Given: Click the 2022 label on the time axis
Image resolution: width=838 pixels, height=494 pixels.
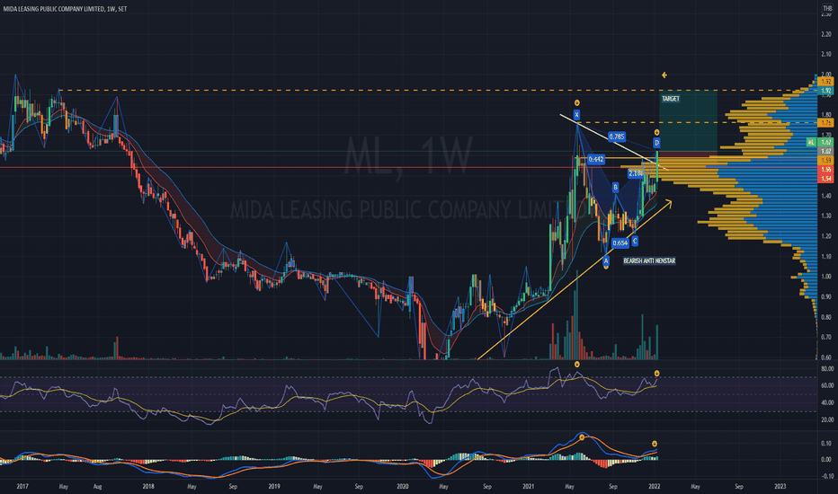Looking at the screenshot, I should pos(654,487).
